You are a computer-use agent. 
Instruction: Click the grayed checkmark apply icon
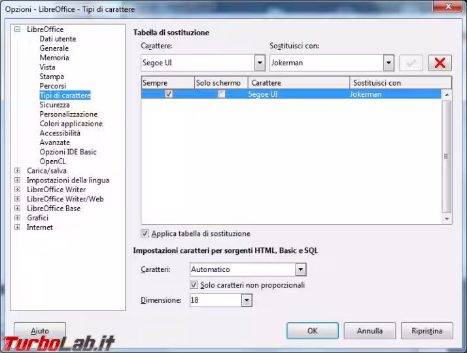click(x=411, y=63)
